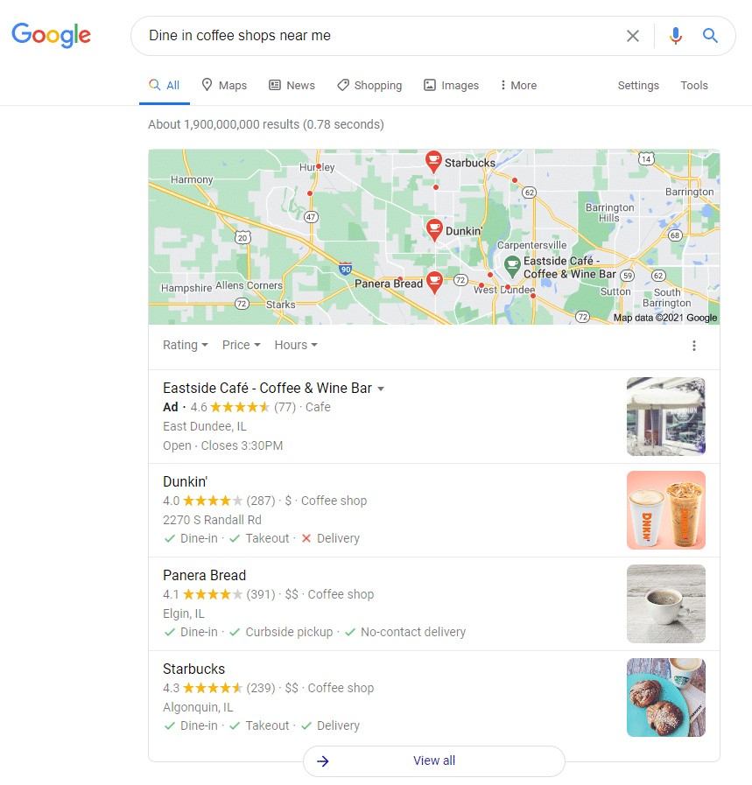Start voice search with the microphone icon
Viewport: 752px width, 785px height.
point(675,36)
